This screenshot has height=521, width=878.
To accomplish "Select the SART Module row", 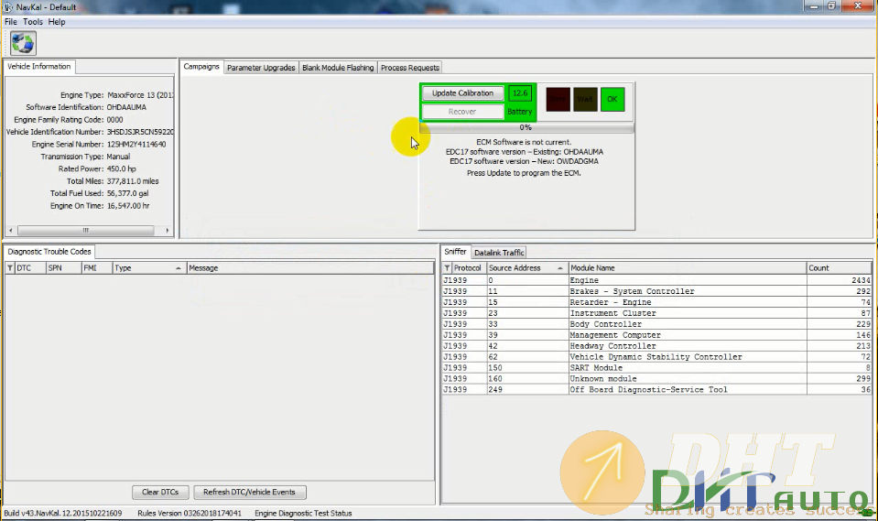I will click(x=656, y=367).
